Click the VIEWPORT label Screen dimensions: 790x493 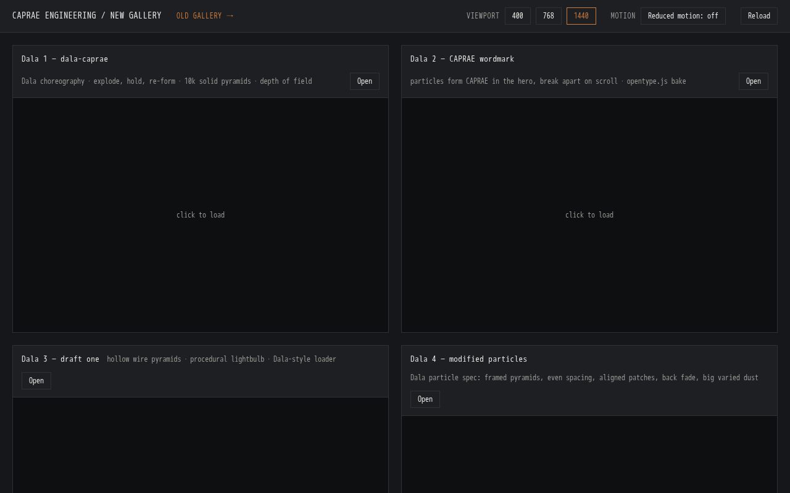coord(483,16)
